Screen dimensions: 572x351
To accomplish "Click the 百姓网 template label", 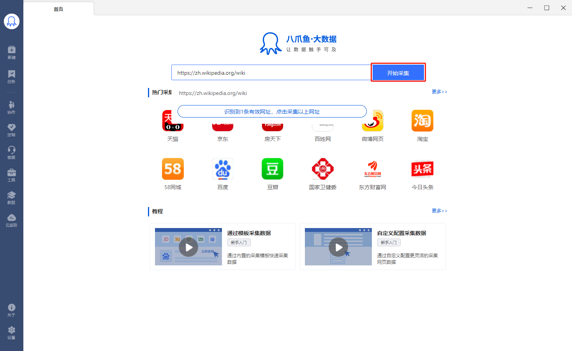I will [x=323, y=139].
